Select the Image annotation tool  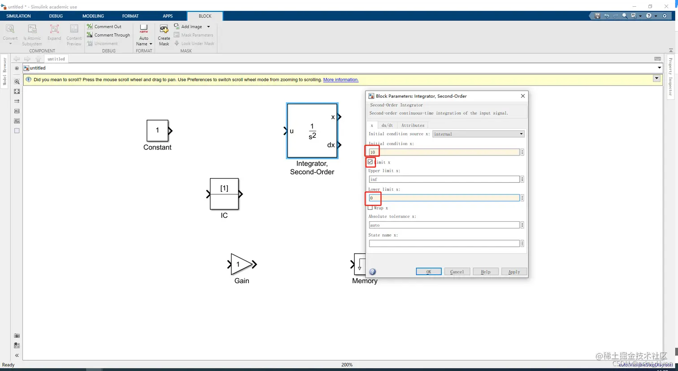pyautogui.click(x=17, y=121)
